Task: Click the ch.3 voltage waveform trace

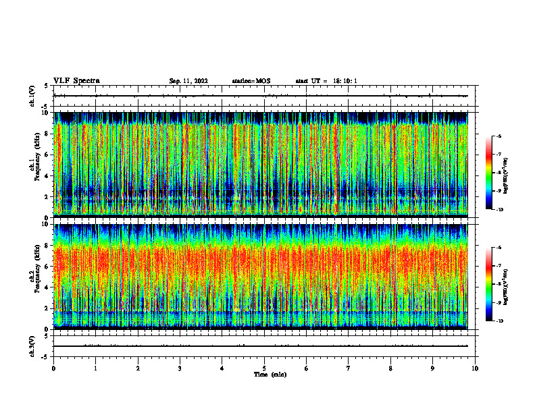Action: [x=261, y=346]
